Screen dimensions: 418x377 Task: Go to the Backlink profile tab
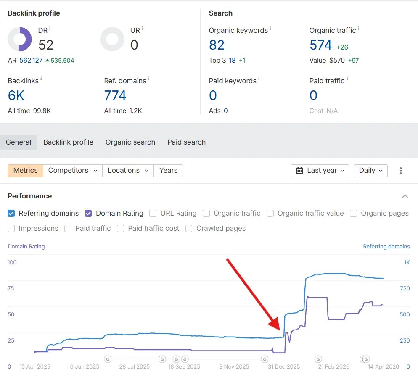(68, 142)
